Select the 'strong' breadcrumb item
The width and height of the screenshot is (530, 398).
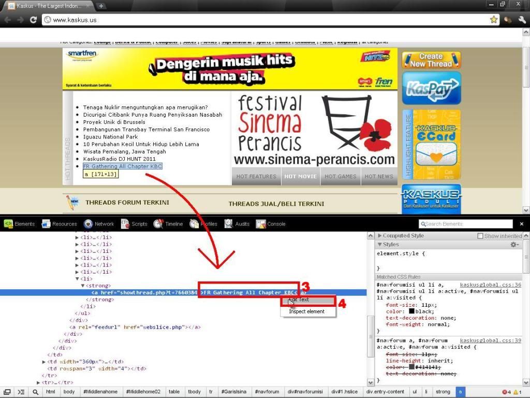click(x=443, y=392)
